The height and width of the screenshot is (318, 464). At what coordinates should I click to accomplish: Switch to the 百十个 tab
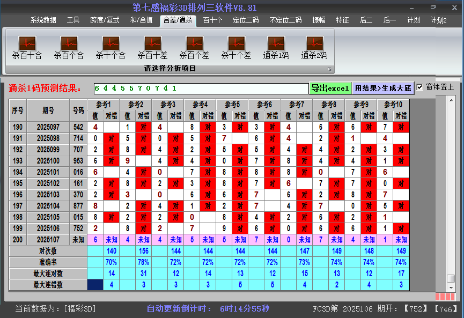212,20
